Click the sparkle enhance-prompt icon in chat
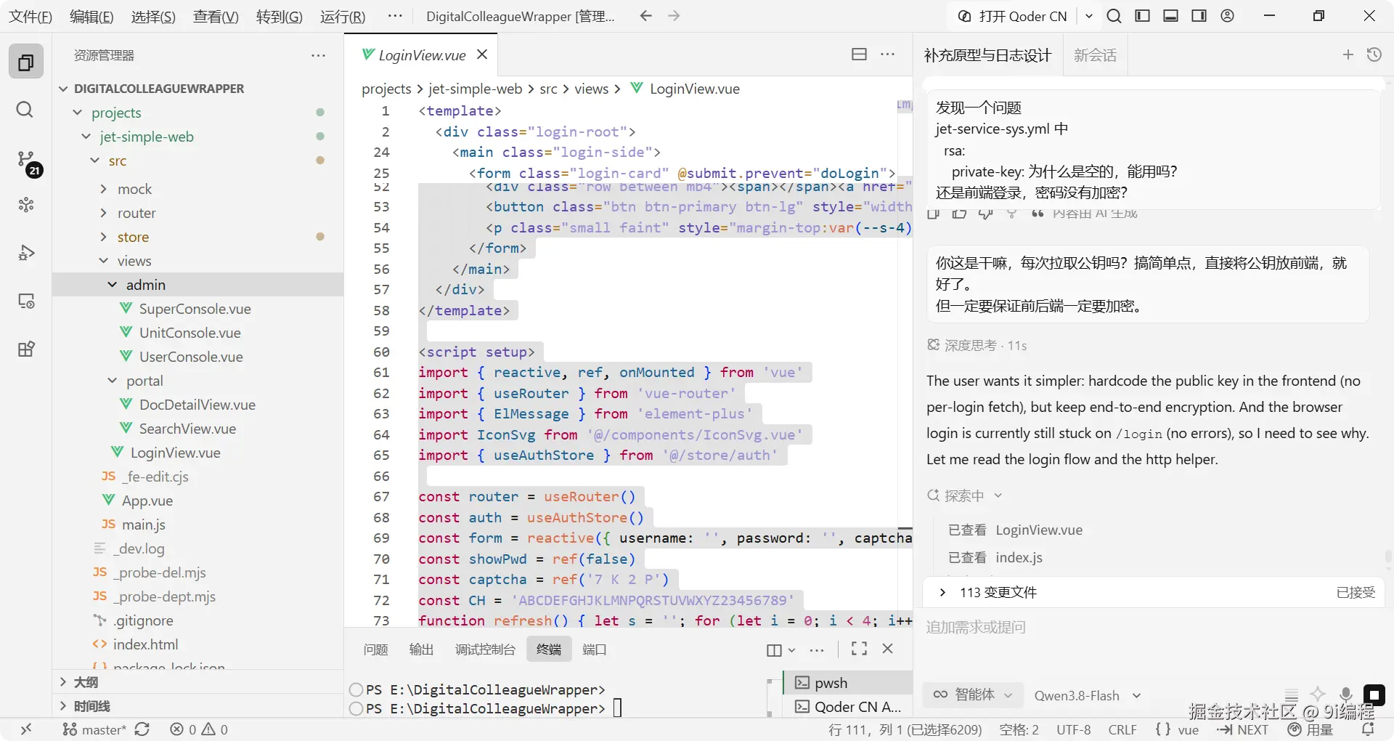 point(1318,695)
